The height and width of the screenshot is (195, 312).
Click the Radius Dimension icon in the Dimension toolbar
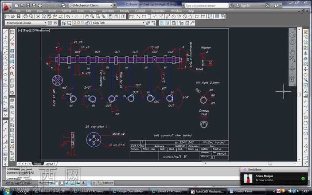click(x=174, y=16)
